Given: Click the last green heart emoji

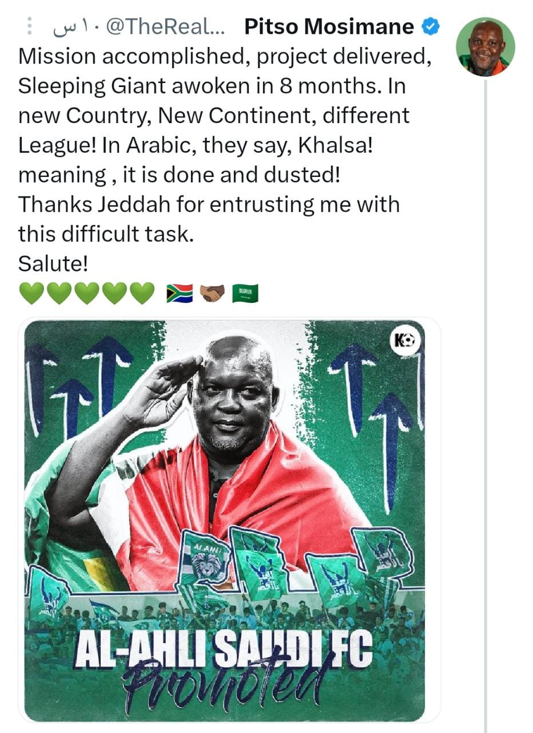Looking at the screenshot, I should pyautogui.click(x=142, y=293).
